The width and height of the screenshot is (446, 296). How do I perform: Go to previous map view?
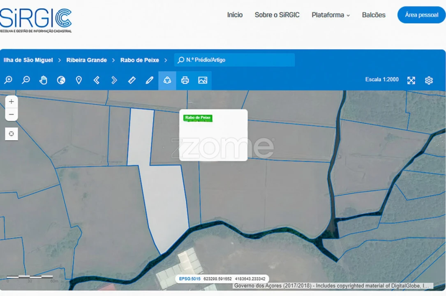point(97,80)
